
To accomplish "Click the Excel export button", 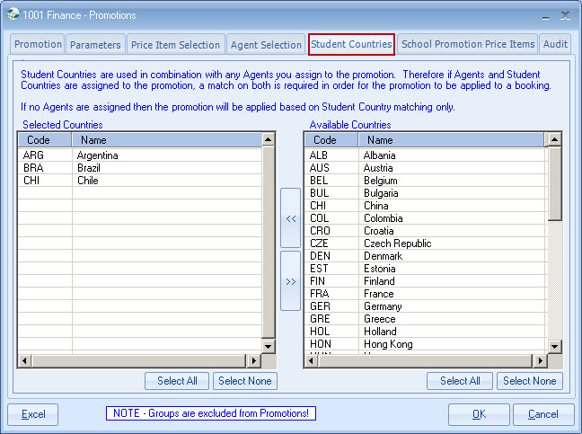I will 33,414.
